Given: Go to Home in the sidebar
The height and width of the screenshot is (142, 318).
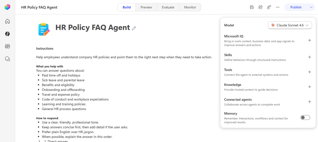Looking at the screenshot, I should [7, 21].
